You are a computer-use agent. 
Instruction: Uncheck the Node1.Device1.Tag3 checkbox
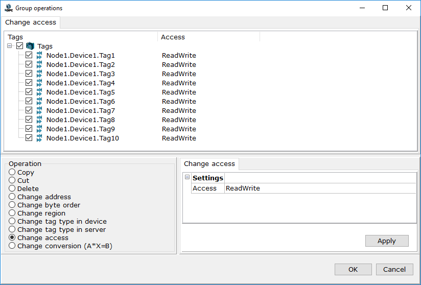click(29, 73)
